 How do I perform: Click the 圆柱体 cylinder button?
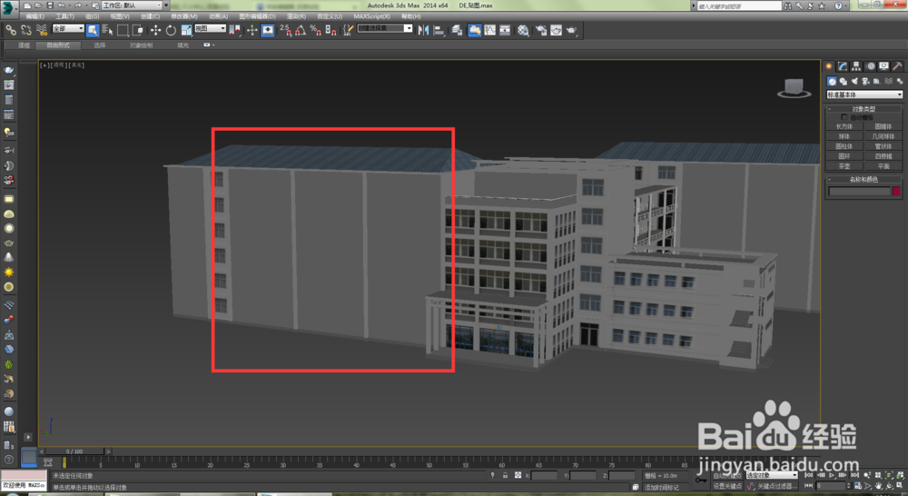pos(844,146)
